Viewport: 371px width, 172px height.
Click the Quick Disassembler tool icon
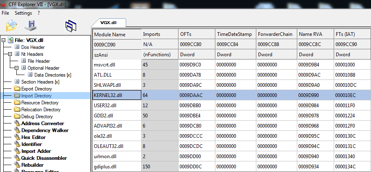[x=17, y=158]
